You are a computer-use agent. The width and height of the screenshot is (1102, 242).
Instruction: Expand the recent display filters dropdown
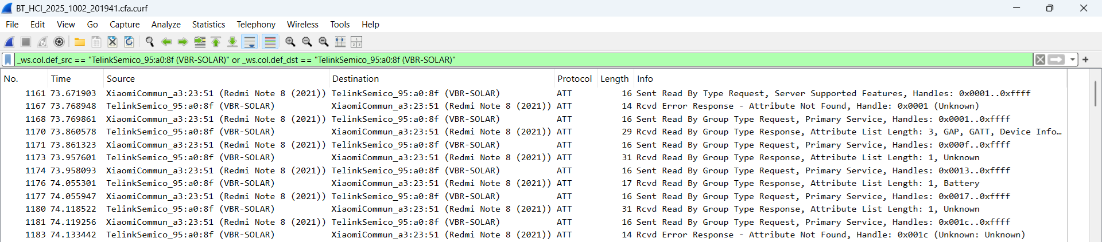[x=1072, y=59]
